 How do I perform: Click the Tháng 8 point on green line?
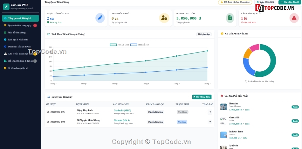[207, 51]
